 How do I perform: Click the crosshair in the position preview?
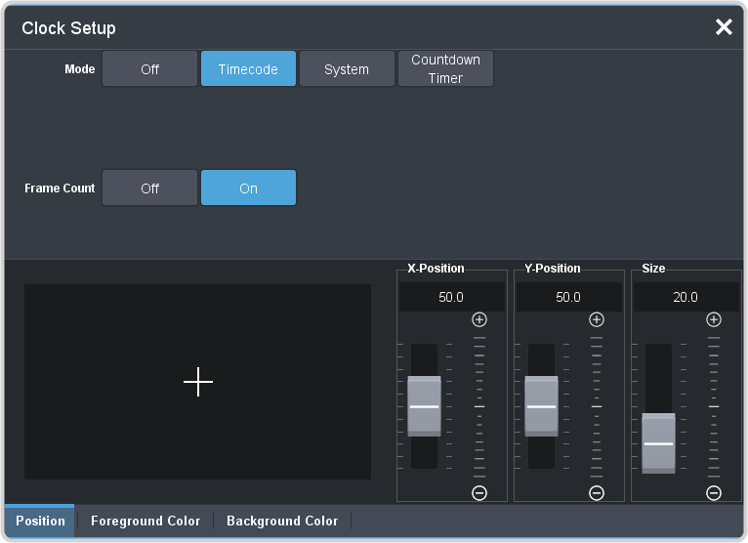(x=198, y=382)
